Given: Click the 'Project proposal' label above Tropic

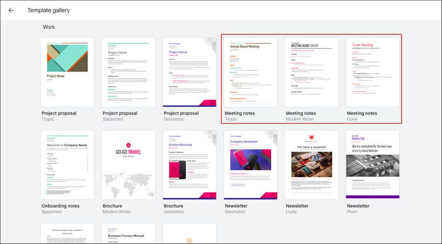Looking at the screenshot, I should [59, 113].
